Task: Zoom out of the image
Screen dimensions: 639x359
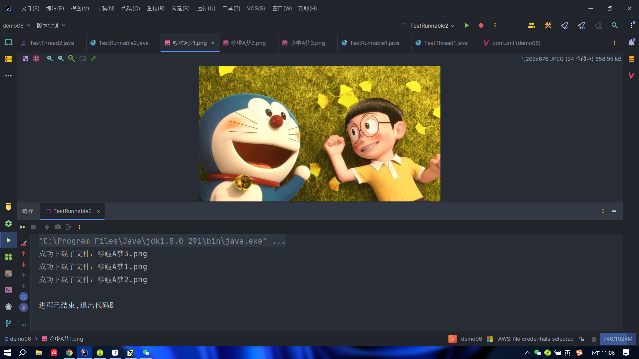Action: pos(61,59)
